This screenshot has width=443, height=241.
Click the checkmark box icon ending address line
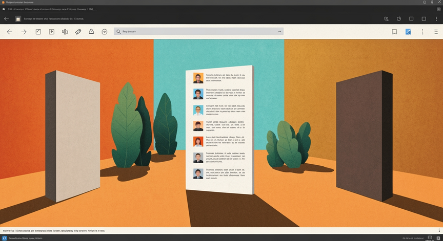[x=439, y=9]
